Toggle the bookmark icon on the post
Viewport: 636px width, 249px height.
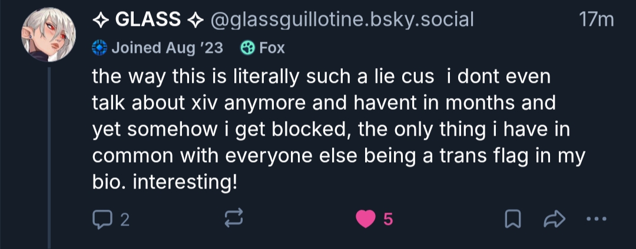[513, 220]
